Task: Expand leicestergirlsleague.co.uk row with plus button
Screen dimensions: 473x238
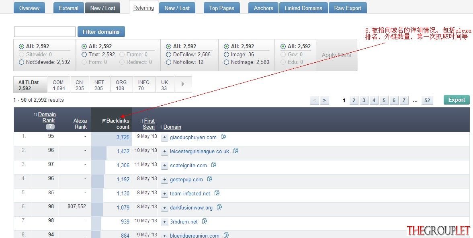Action: pyautogui.click(x=164, y=152)
